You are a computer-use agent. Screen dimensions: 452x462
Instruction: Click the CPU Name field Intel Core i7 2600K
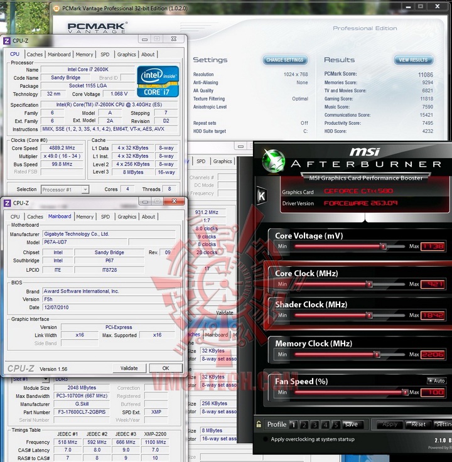tap(88, 70)
